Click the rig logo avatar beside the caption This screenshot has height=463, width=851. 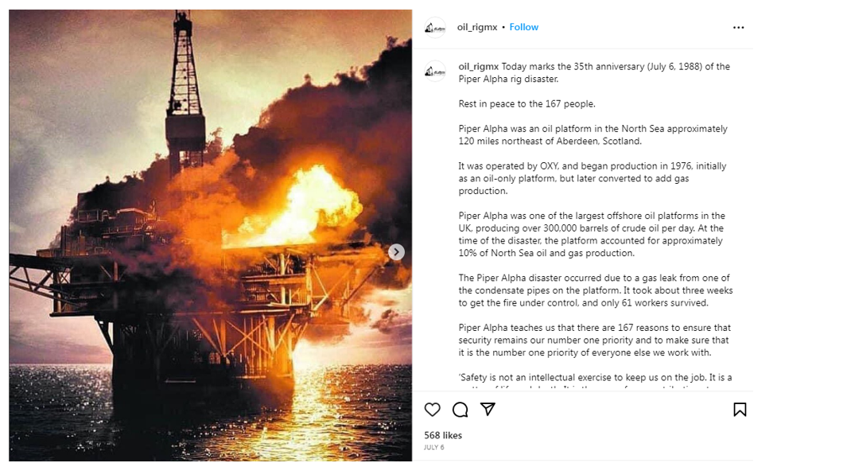(x=435, y=71)
